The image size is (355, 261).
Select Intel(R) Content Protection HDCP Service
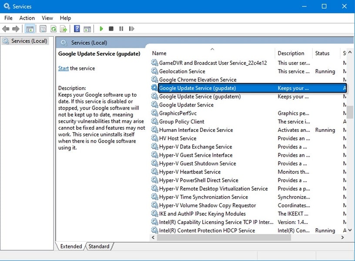coord(248,230)
